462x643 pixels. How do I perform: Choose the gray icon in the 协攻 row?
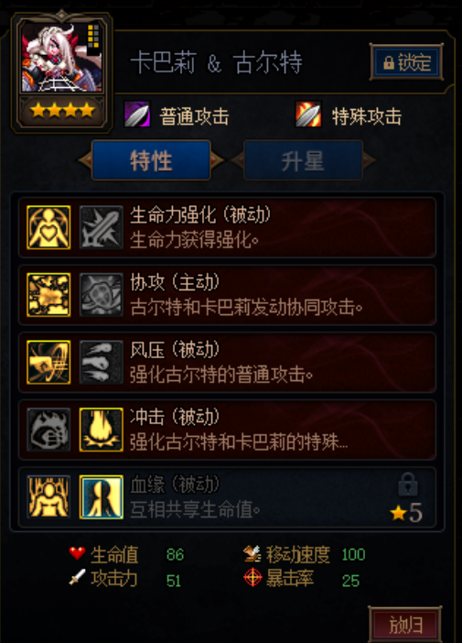pos(102,295)
